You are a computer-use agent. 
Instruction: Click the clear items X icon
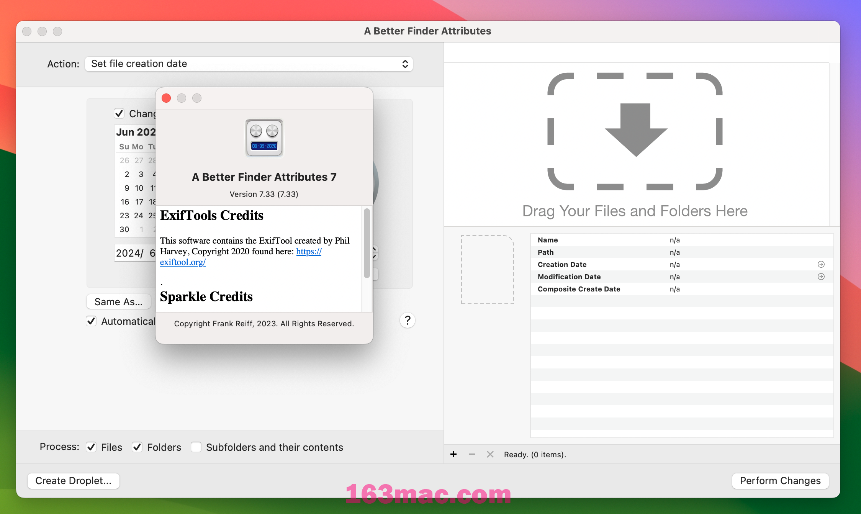(489, 455)
